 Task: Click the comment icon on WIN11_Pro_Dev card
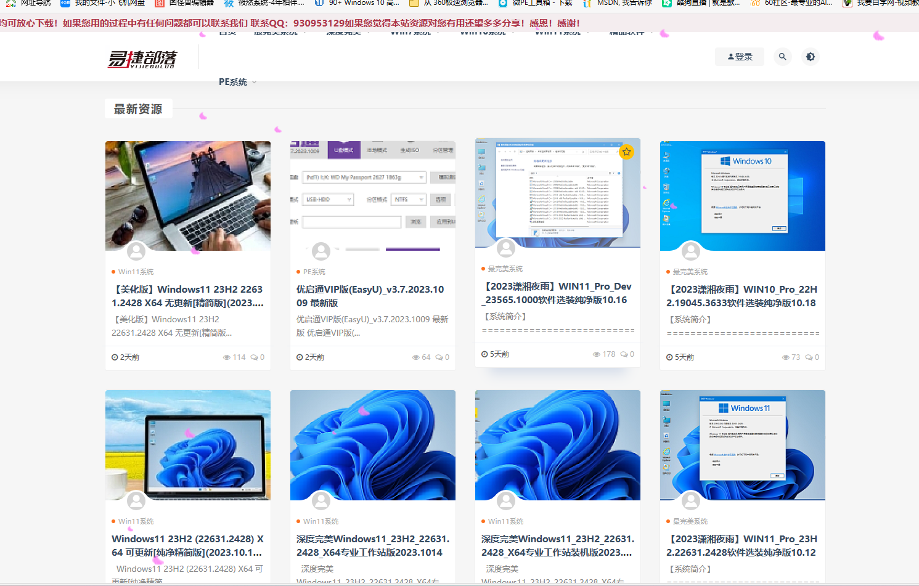624,354
